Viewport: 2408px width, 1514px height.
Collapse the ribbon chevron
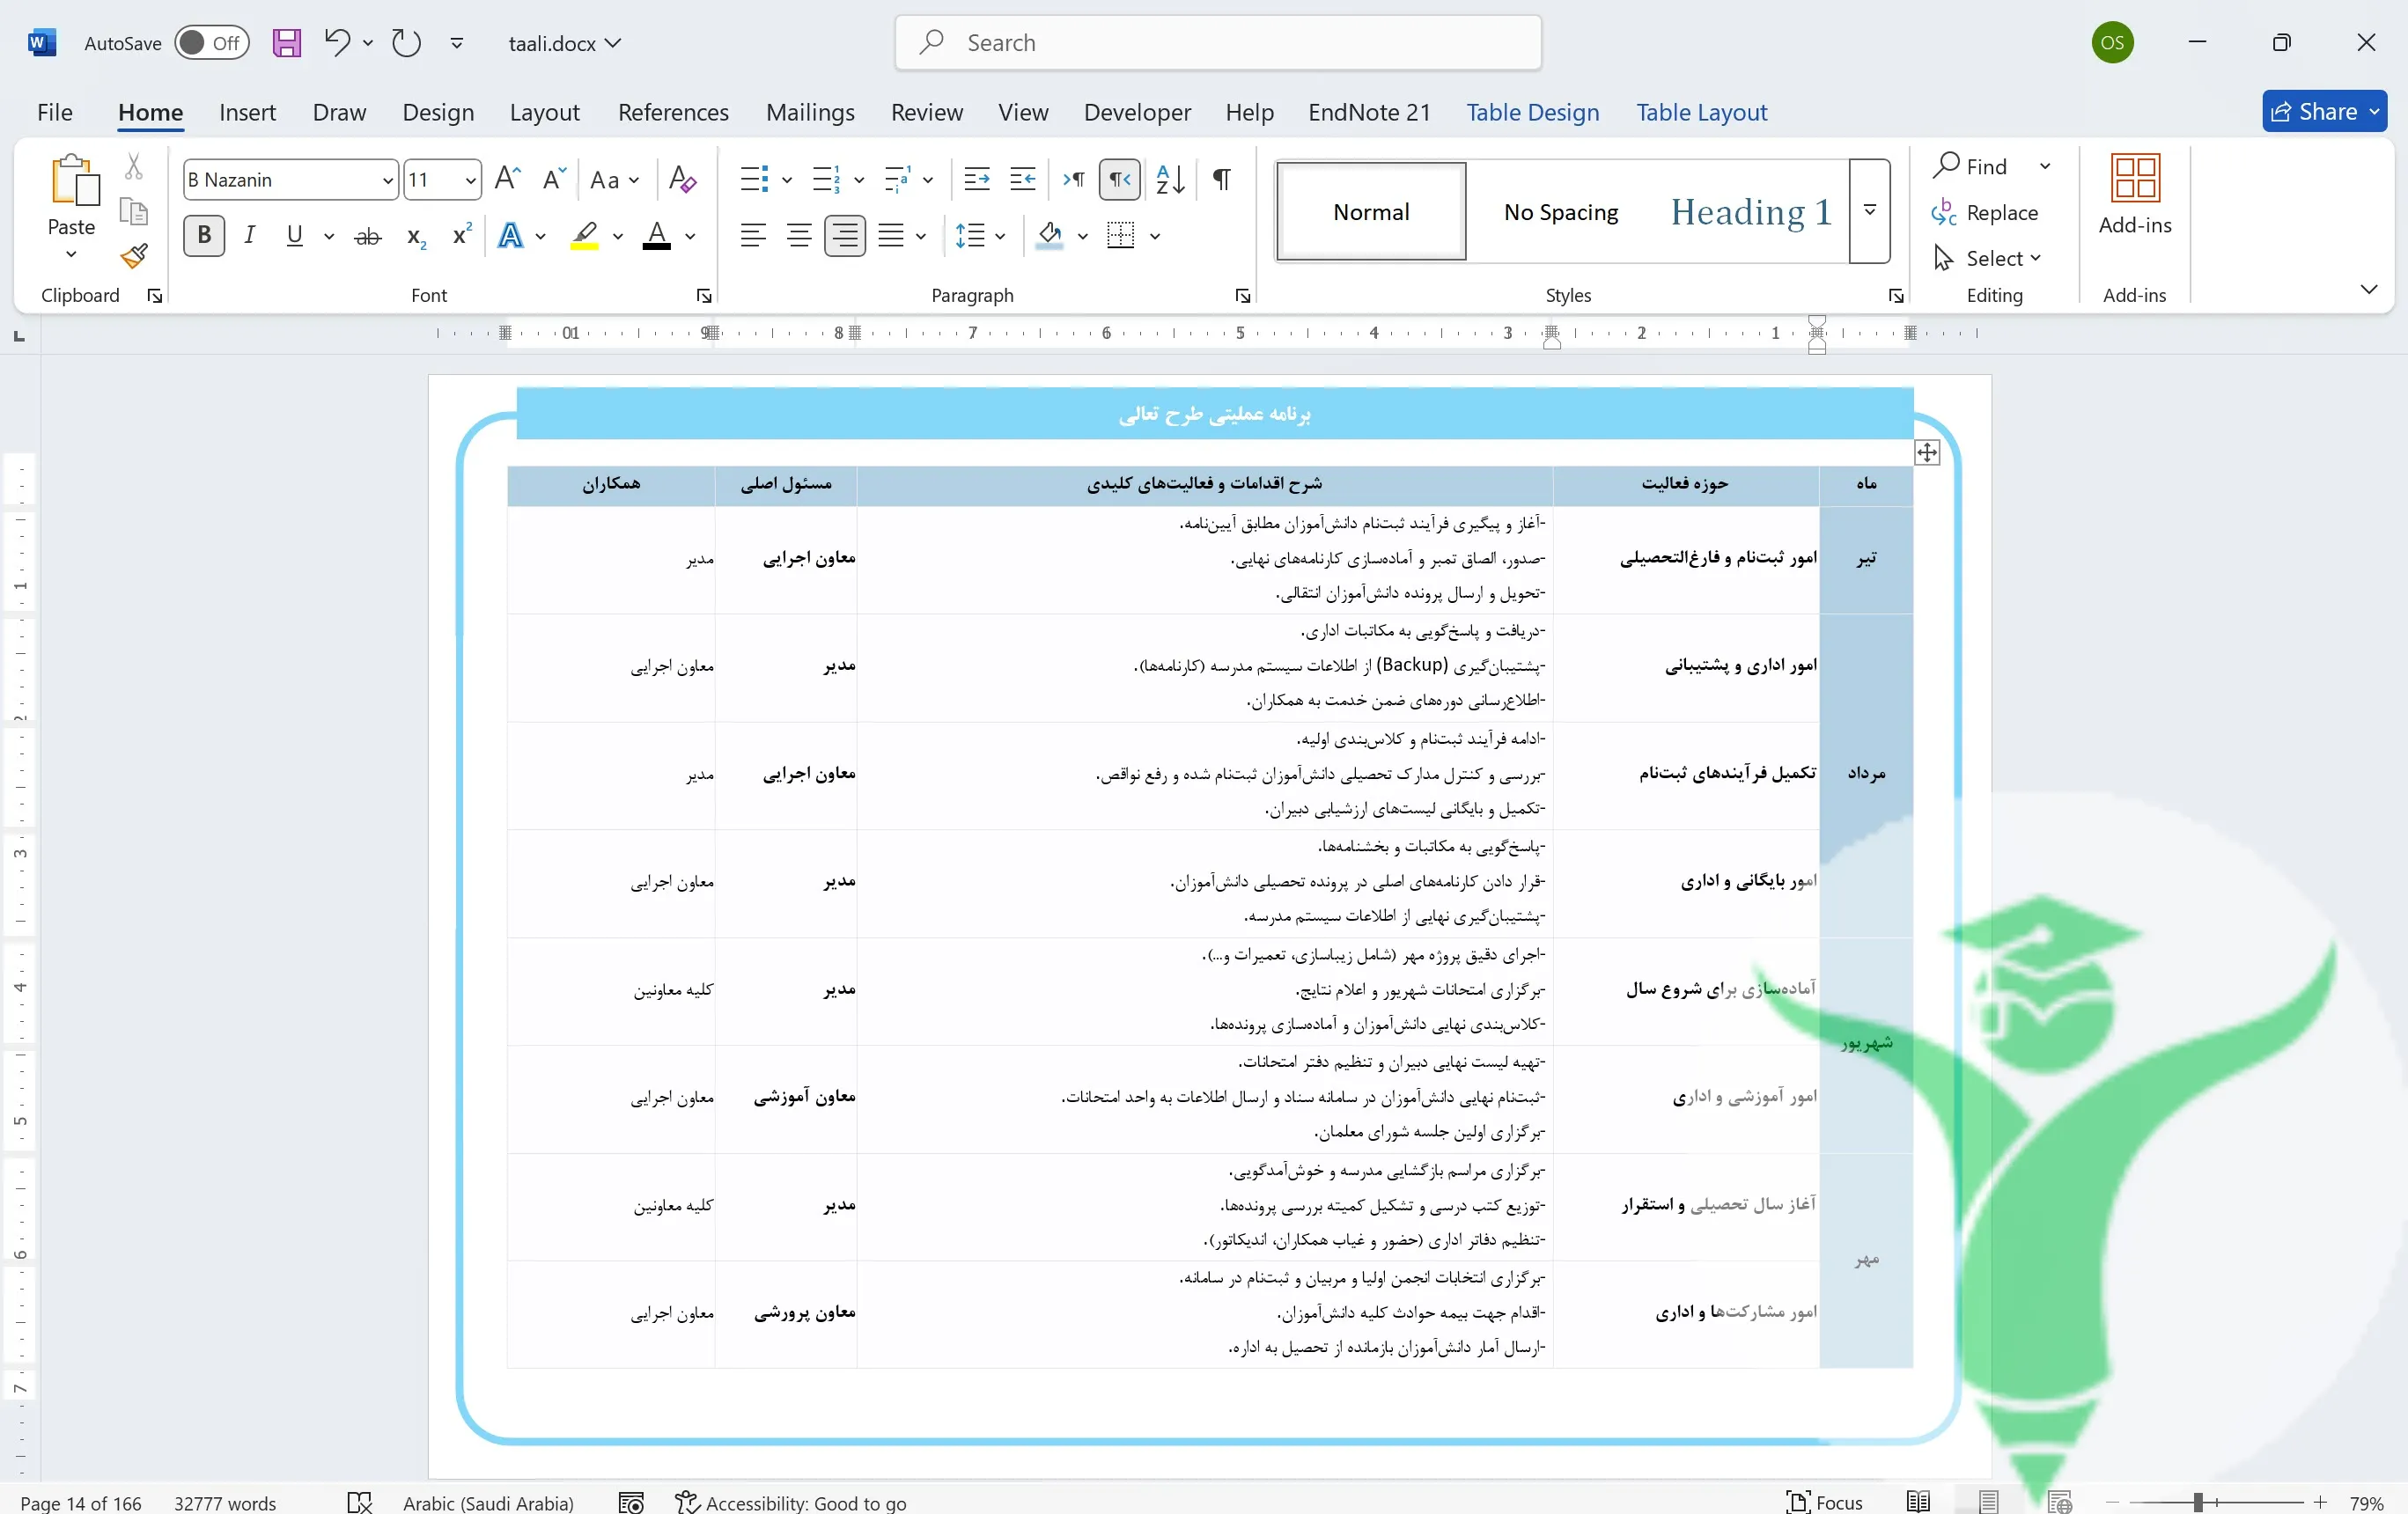click(2368, 290)
